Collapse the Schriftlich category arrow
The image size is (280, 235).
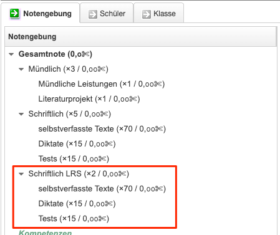click(21, 114)
